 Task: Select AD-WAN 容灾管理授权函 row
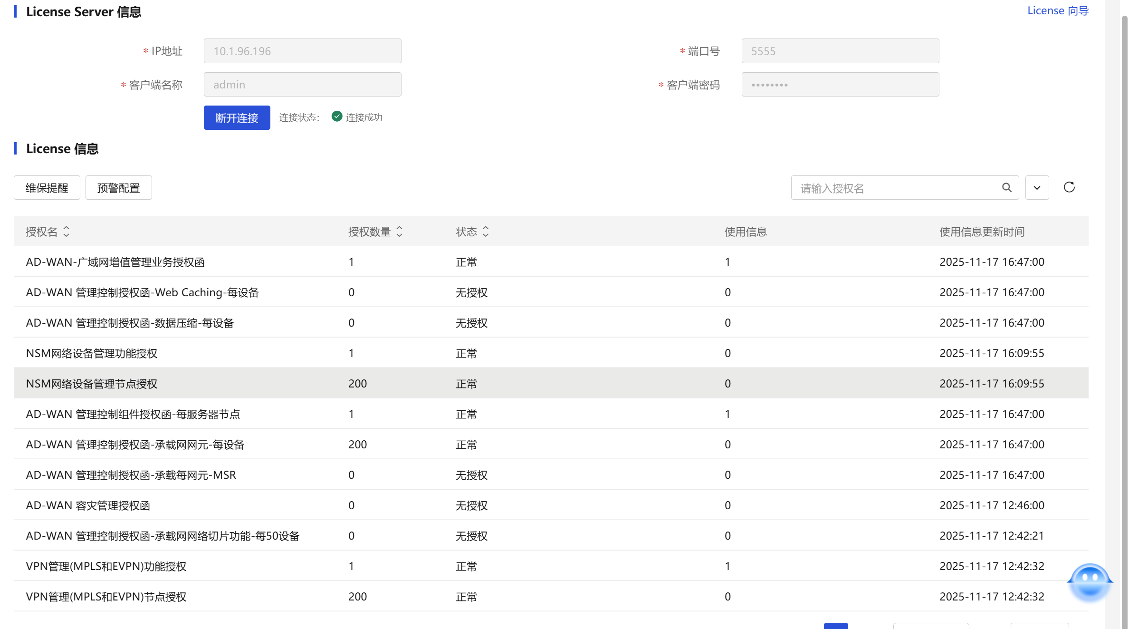(88, 505)
